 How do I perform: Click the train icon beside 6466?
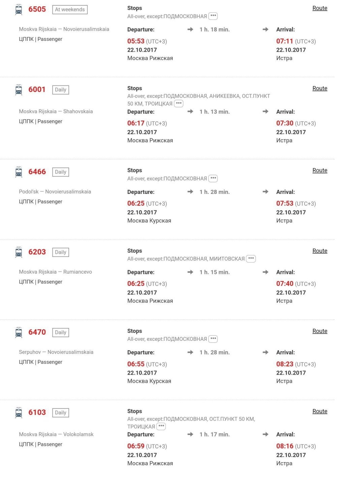(x=19, y=172)
